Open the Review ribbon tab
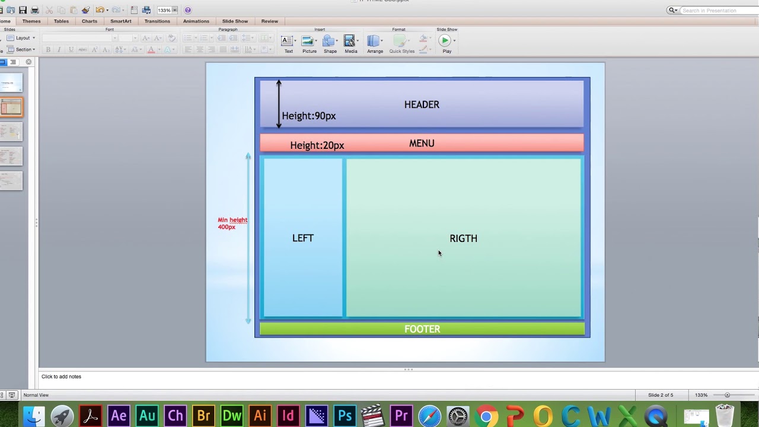 click(270, 21)
